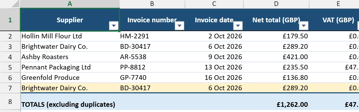Open the Net total (GBP) filter dropdown
This screenshot has height=112, width=359.
[x=304, y=26]
